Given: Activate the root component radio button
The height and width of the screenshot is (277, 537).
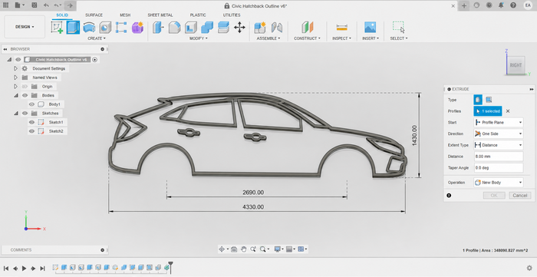Looking at the screenshot, I should (x=95, y=60).
